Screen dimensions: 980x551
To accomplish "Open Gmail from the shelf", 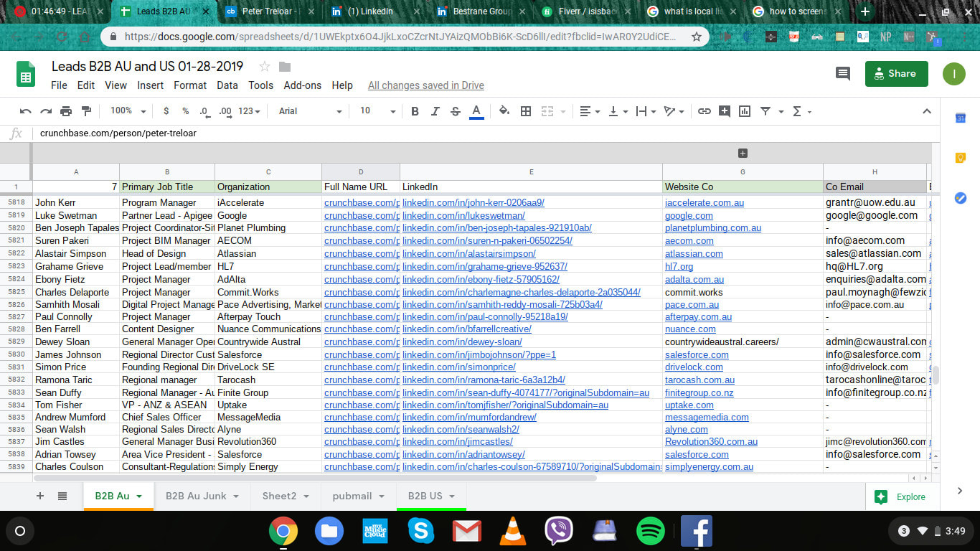I will (x=467, y=531).
